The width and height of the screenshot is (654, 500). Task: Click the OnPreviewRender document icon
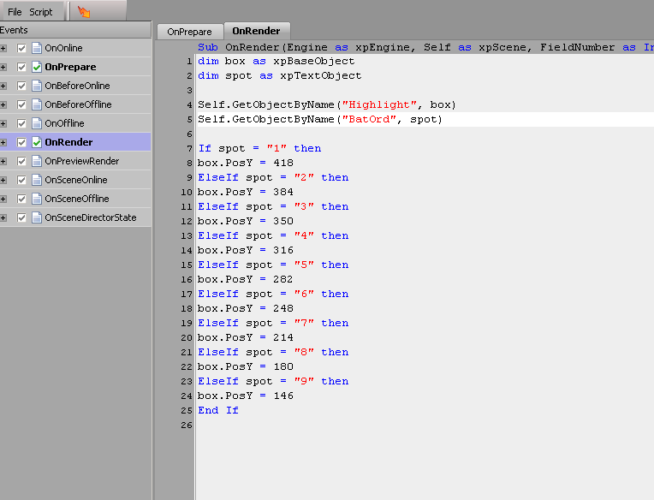tap(37, 161)
